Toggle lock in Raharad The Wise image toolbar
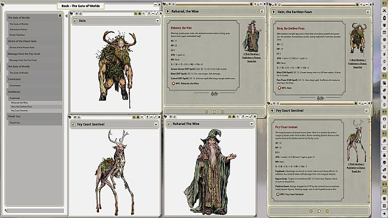The height and width of the screenshot is (218, 388). point(234,116)
